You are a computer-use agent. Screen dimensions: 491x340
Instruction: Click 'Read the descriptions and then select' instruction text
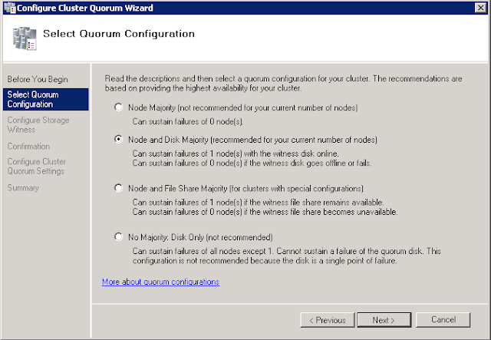(283, 83)
